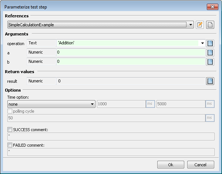The width and height of the screenshot is (222, 174).
Task: Enable the polling cycle checkbox
Action: pos(10,111)
